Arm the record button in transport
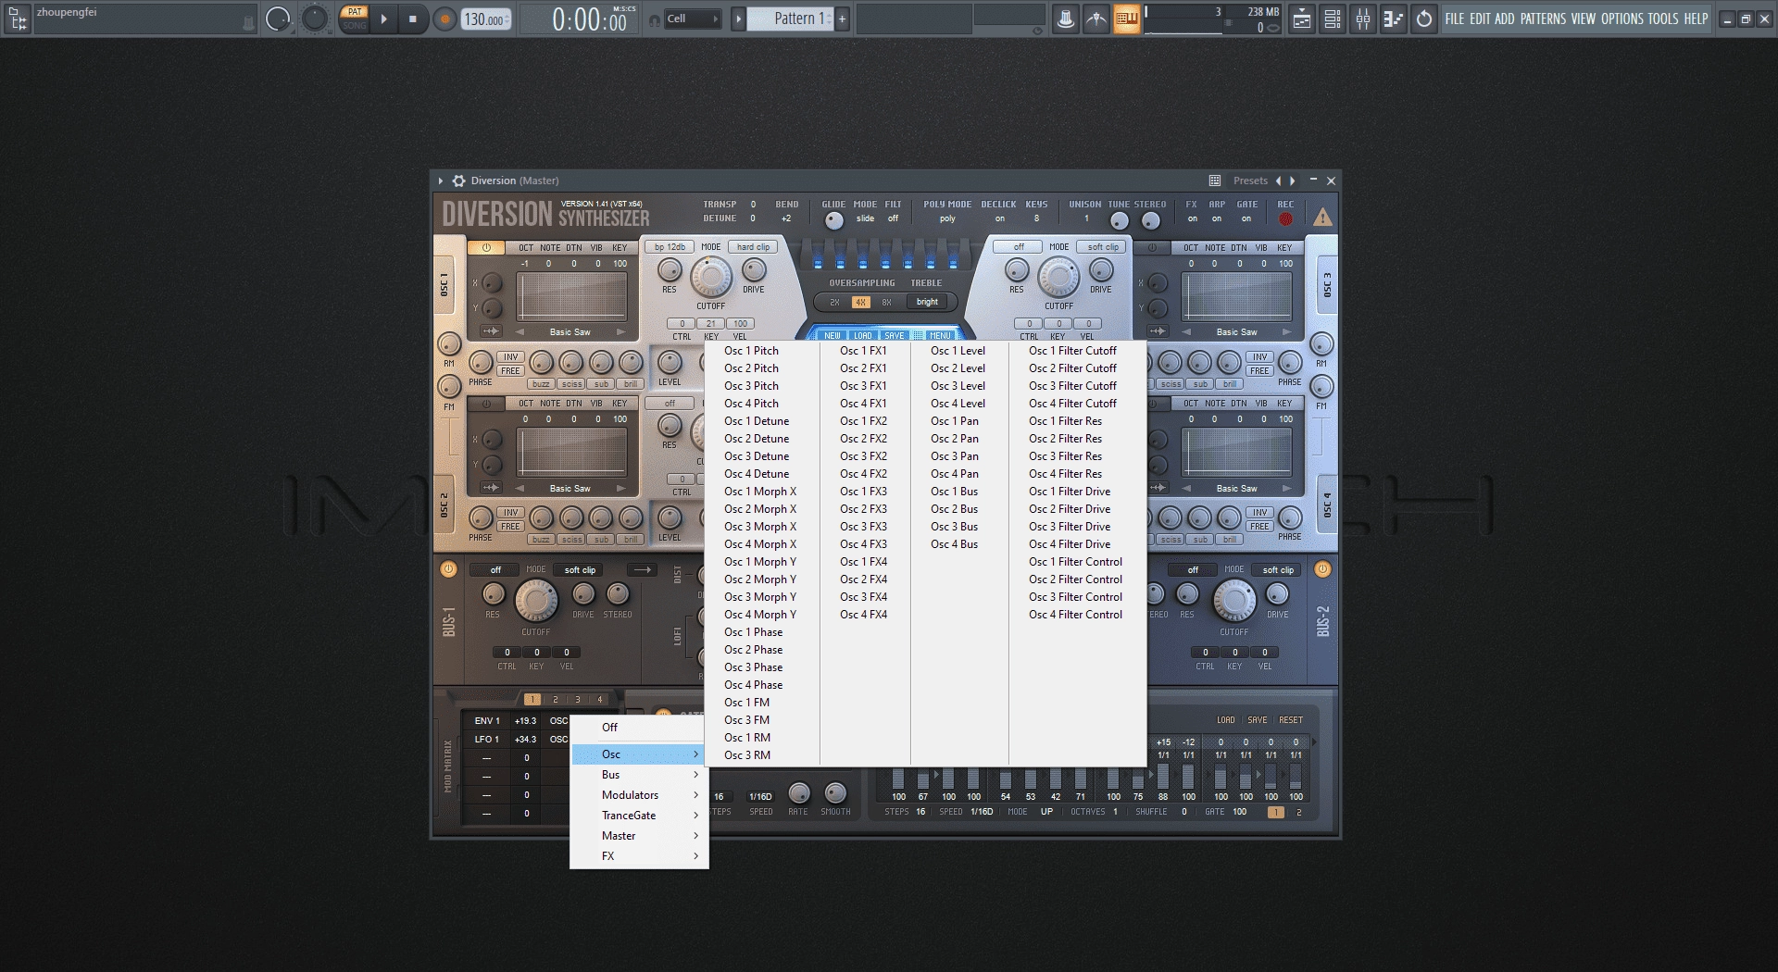Screen dimensions: 1778x972 point(444,19)
